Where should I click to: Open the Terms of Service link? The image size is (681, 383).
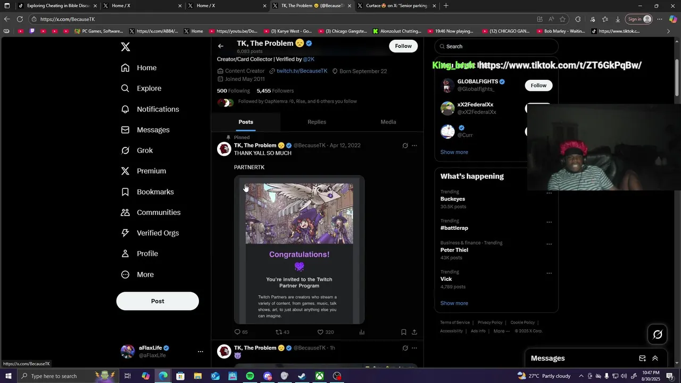[x=455, y=322]
